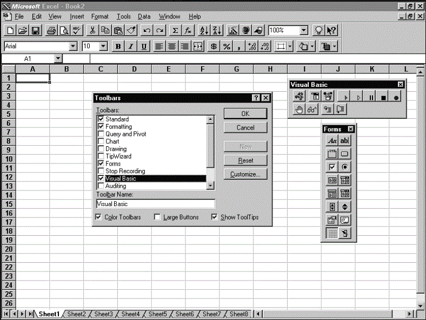The height and width of the screenshot is (320, 426).
Task: Open the Function Wizard fx icon
Action: click(188, 30)
